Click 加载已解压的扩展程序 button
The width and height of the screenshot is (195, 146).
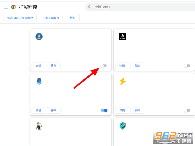[20, 18]
